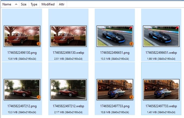Click file name 17465822496651.png
The width and height of the screenshot is (184, 118).
point(115,53)
